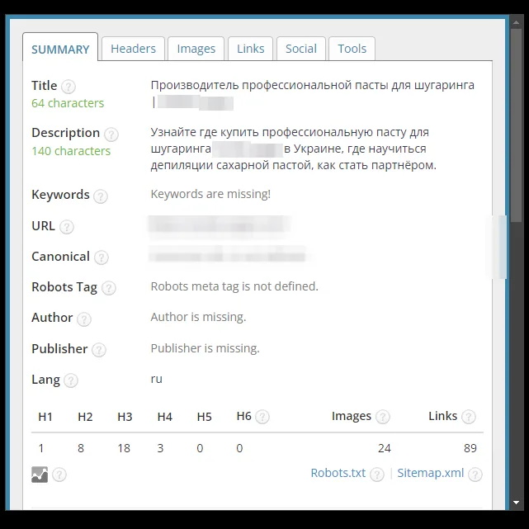This screenshot has width=529, height=529.
Task: Click the H4 count value 3
Action: pos(160,448)
